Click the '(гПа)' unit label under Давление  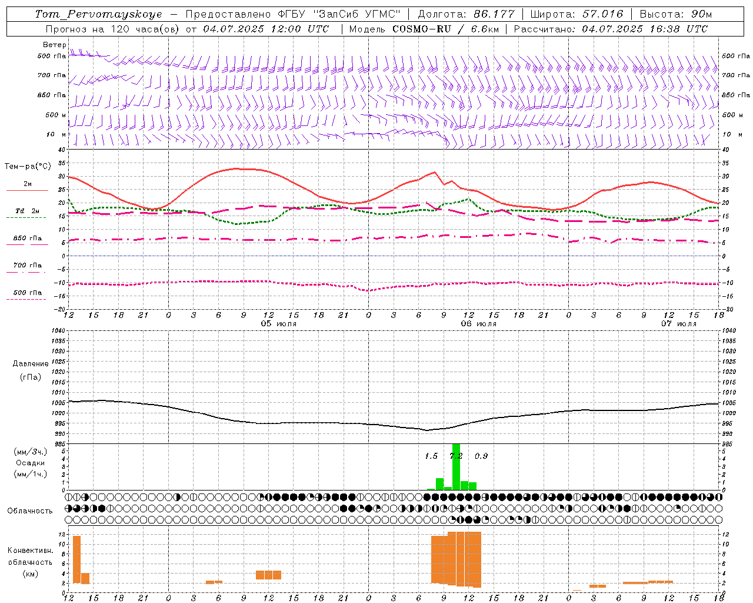[30, 377]
